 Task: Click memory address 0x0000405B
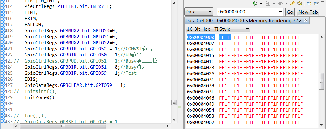pyautogui.click(x=201, y=116)
